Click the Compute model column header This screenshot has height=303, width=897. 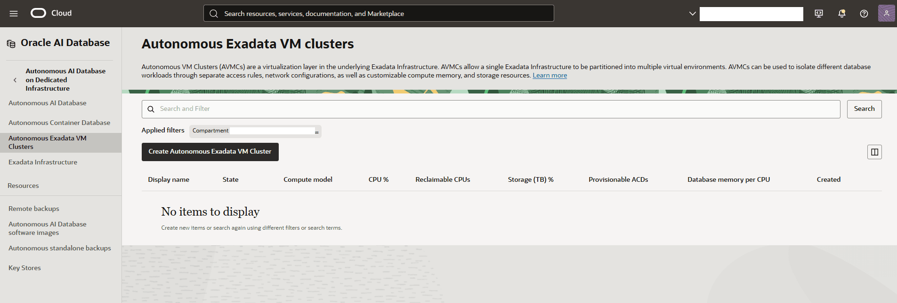[x=308, y=179]
